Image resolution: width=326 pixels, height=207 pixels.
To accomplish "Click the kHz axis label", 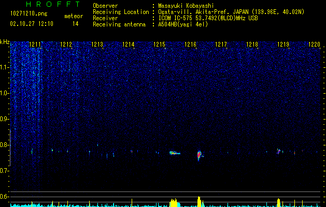I will click(5, 42).
